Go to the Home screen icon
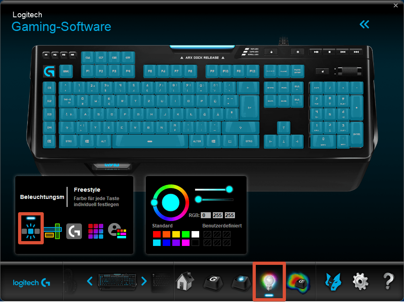Image resolution: width=404 pixels, height=303 pixels. [x=185, y=281]
